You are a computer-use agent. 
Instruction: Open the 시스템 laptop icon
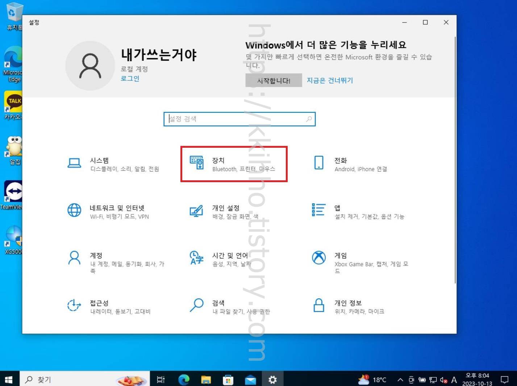click(74, 163)
